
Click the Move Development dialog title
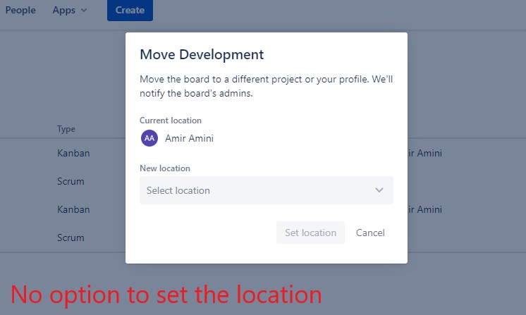pyautogui.click(x=202, y=55)
